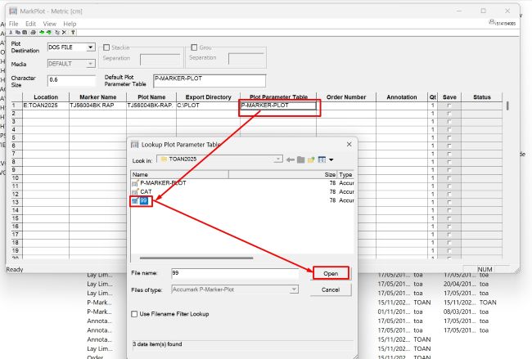Expand the Plot Destination dropdown
This screenshot has height=359, width=532.
pyautogui.click(x=90, y=47)
